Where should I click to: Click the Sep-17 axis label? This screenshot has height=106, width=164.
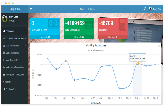click(111, 98)
